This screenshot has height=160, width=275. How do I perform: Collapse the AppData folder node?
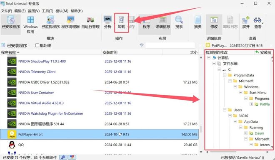[x=235, y=121]
